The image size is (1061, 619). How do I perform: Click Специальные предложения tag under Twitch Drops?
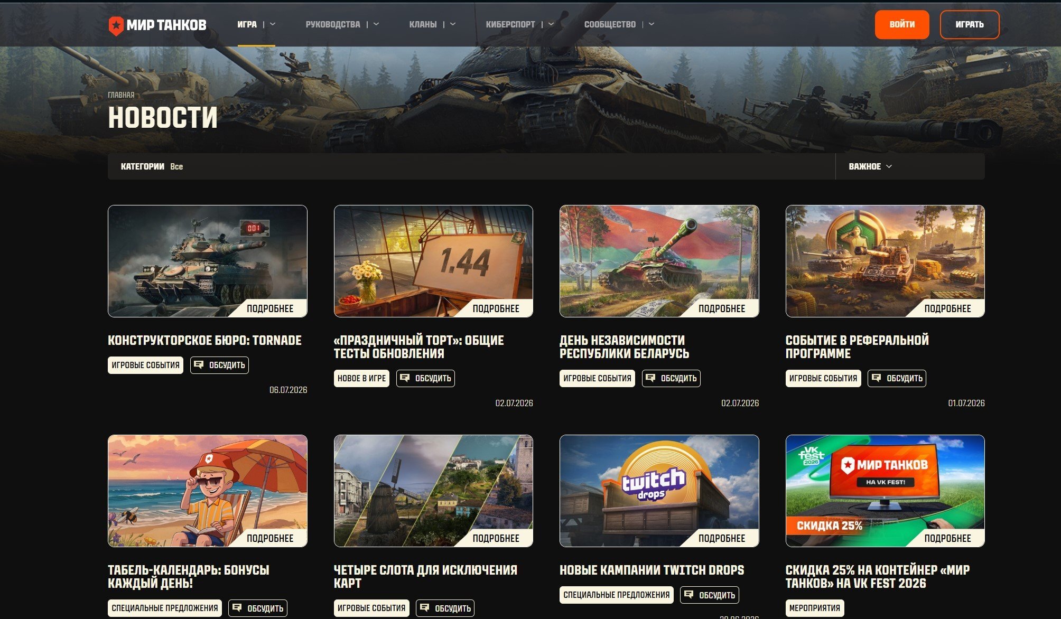617,595
